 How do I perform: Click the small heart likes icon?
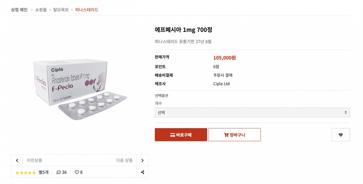click(x=77, y=172)
